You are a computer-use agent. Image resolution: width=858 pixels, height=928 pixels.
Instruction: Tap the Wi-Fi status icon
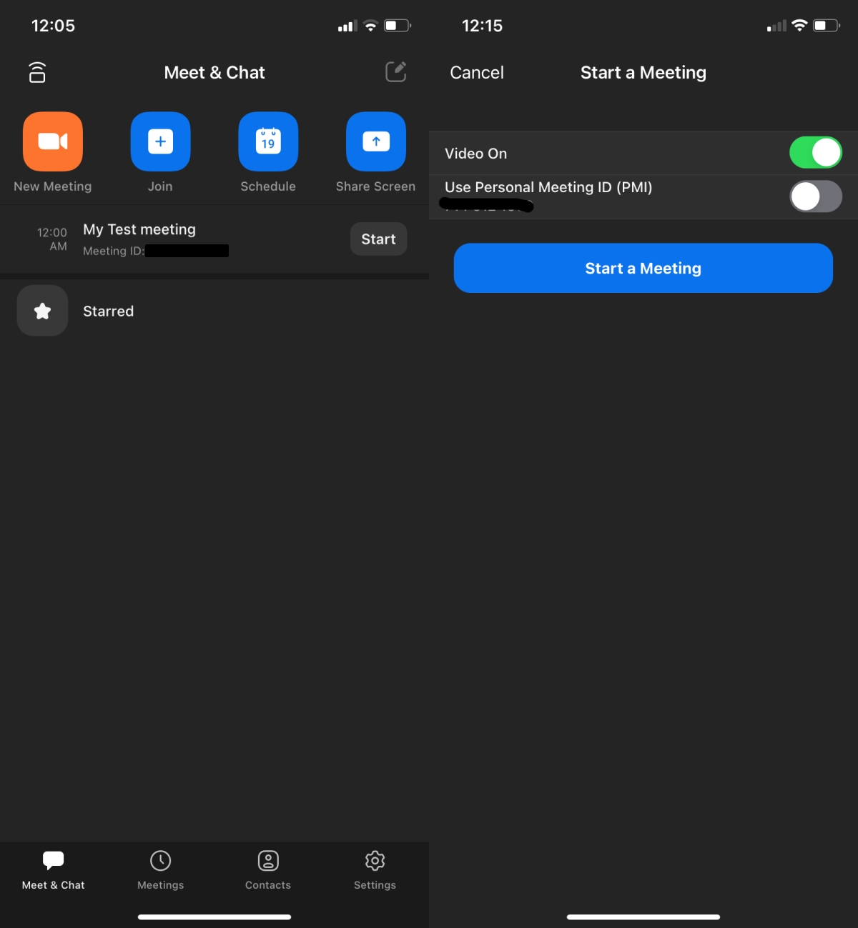pos(370,25)
